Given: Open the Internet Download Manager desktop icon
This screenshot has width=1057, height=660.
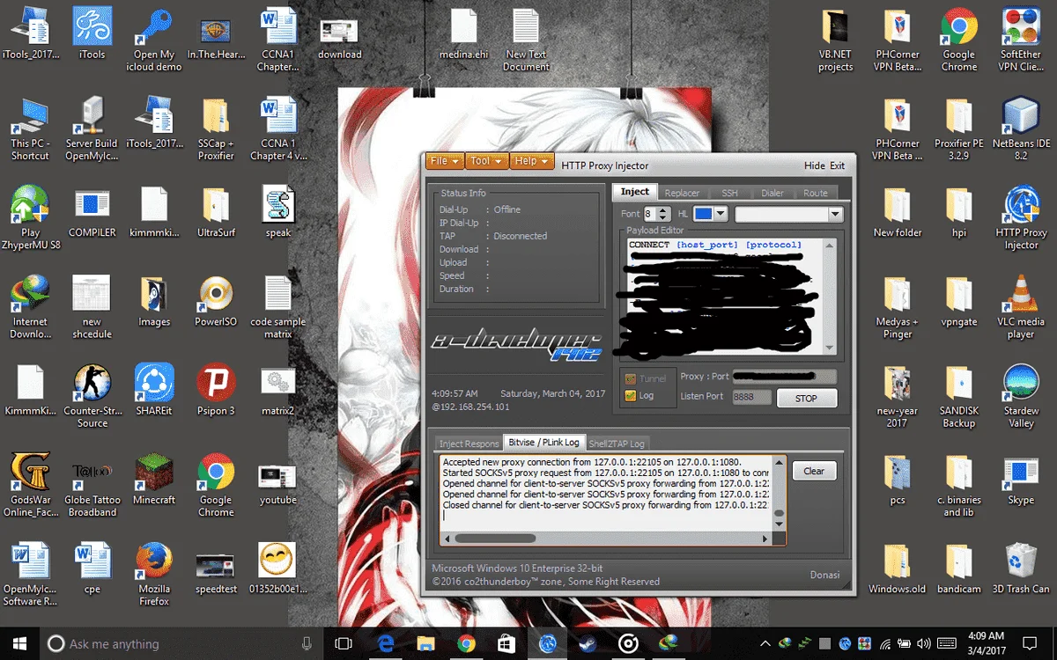Looking at the screenshot, I should pyautogui.click(x=30, y=308).
